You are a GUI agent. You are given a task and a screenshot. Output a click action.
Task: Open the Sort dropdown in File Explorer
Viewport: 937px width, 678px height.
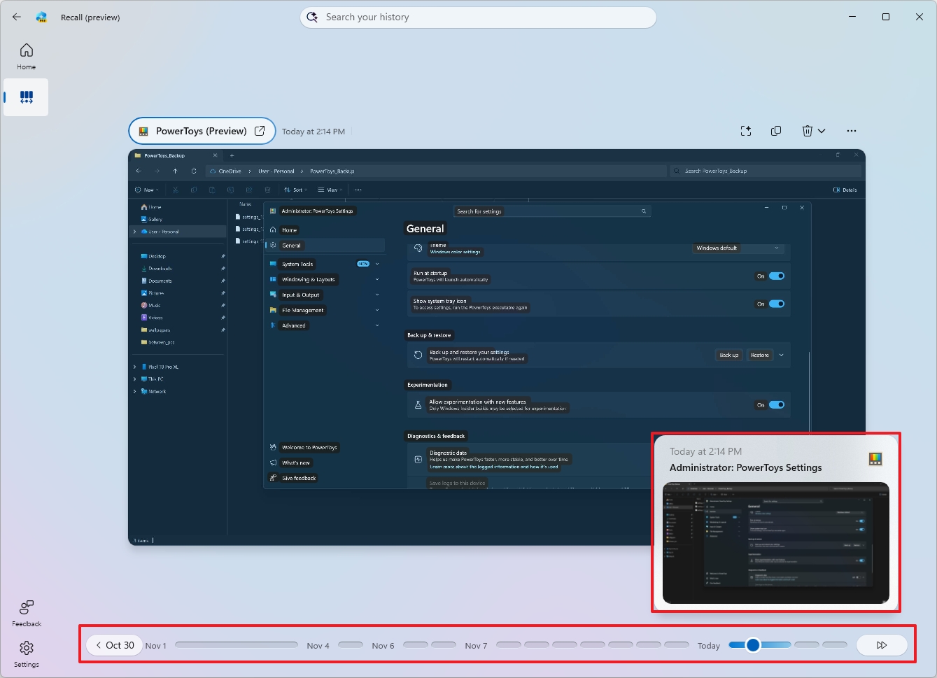click(295, 190)
